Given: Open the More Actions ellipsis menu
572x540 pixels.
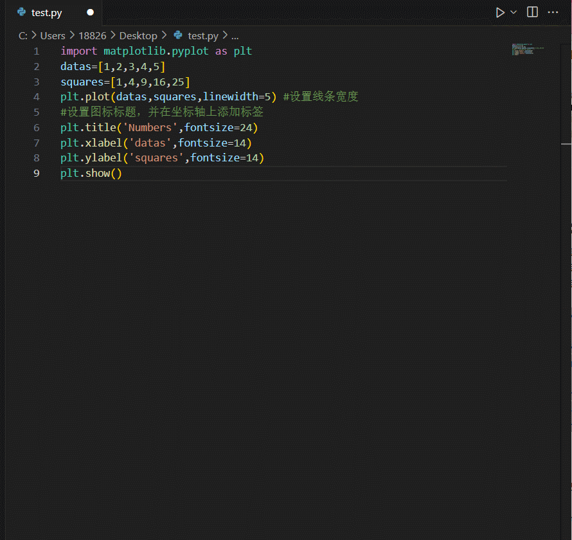Looking at the screenshot, I should coord(553,12).
